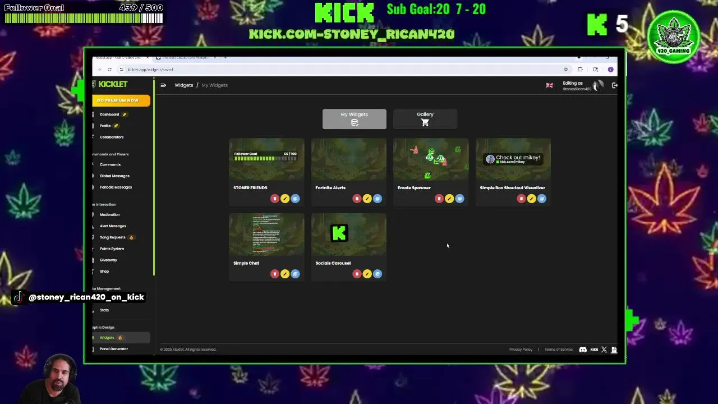Delete the Simple Chat widget
The image size is (718, 404).
275,274
